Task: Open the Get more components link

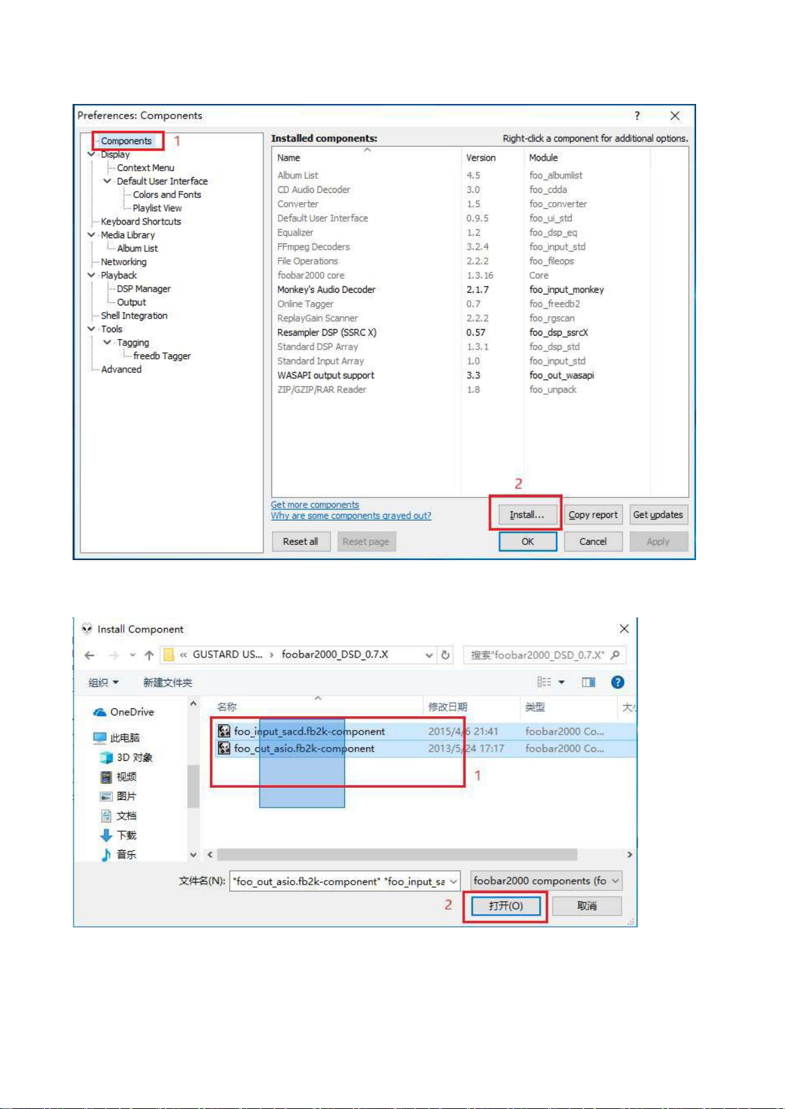Action: 315,505
